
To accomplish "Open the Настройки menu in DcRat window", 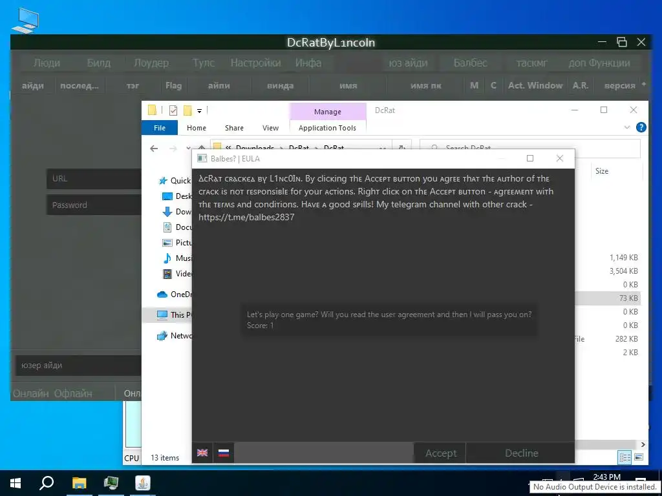I will click(255, 63).
